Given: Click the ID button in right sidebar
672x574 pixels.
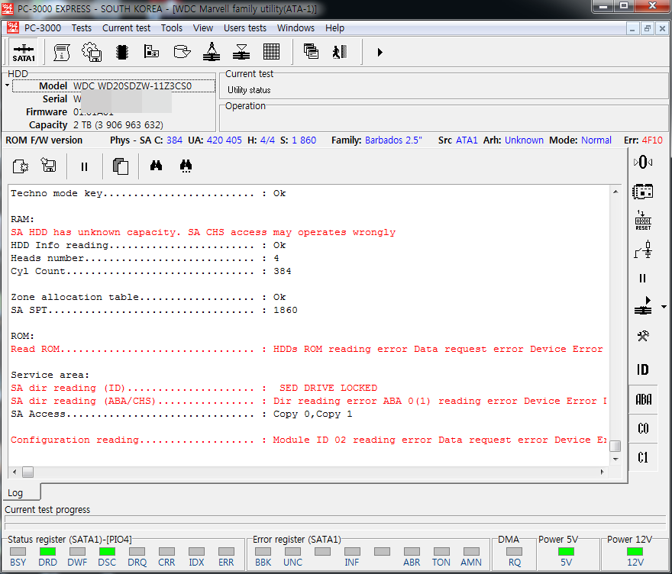Looking at the screenshot, I should (642, 369).
